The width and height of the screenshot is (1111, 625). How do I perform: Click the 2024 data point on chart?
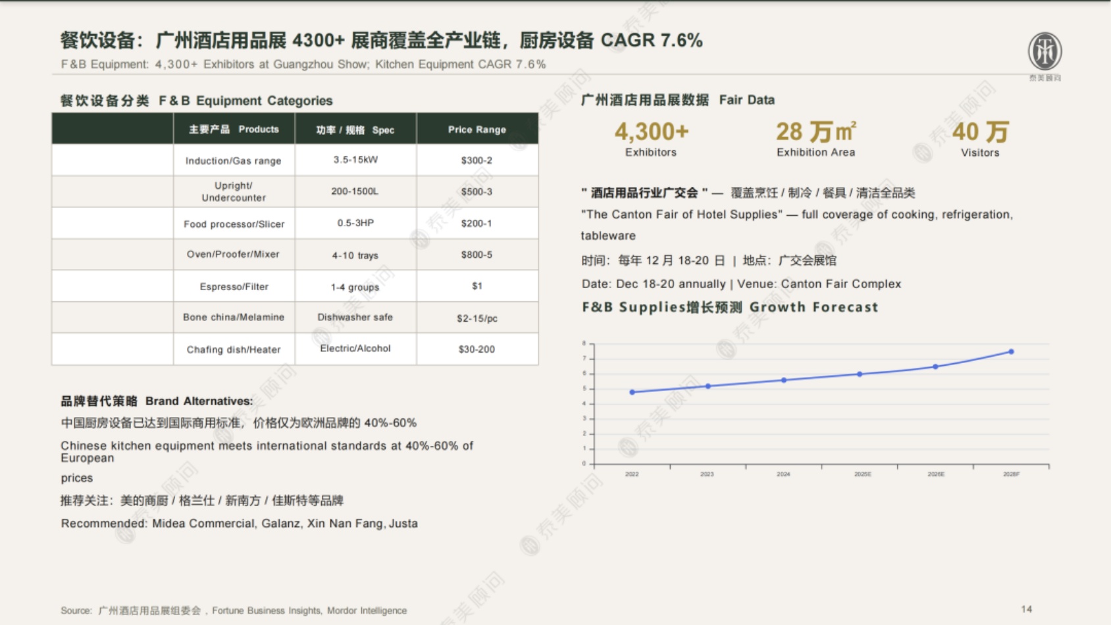(784, 380)
